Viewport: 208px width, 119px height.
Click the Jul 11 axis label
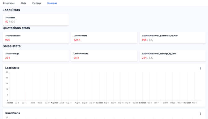[x=24, y=103]
